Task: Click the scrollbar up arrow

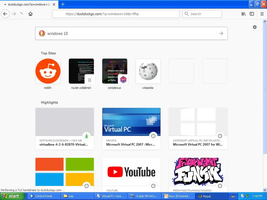Action: (265, 21)
